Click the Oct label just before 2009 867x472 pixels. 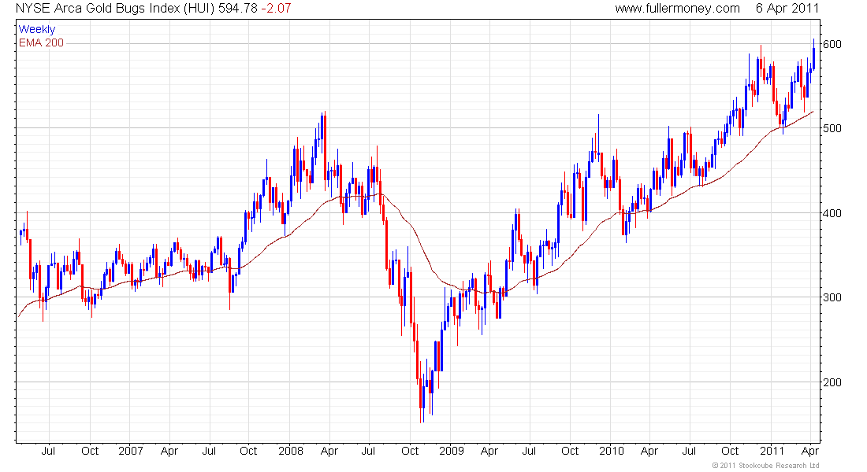(410, 451)
